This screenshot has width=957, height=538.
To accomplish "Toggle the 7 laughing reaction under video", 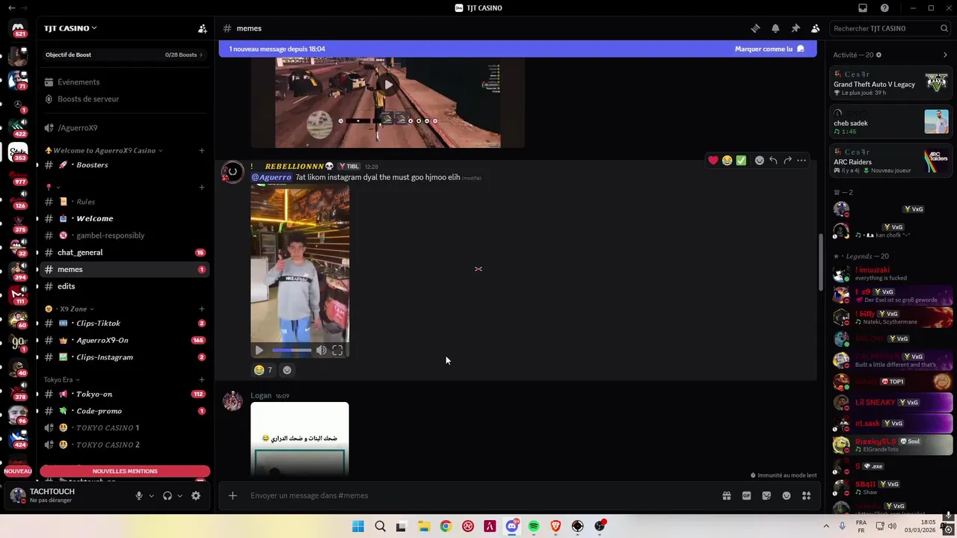I will 263,370.
